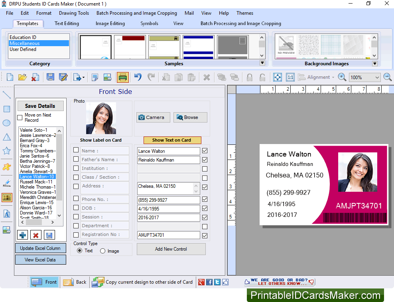Viewport: 394px width, 302px height.
Task: Select the Text control type radio
Action: 79,251
